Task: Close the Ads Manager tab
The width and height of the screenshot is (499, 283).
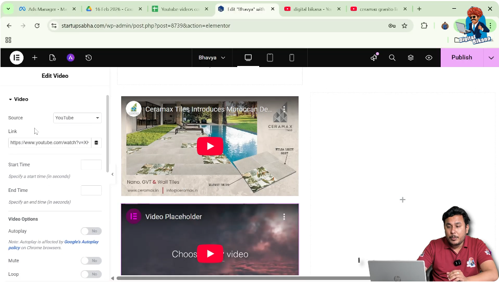Action: pos(74,9)
